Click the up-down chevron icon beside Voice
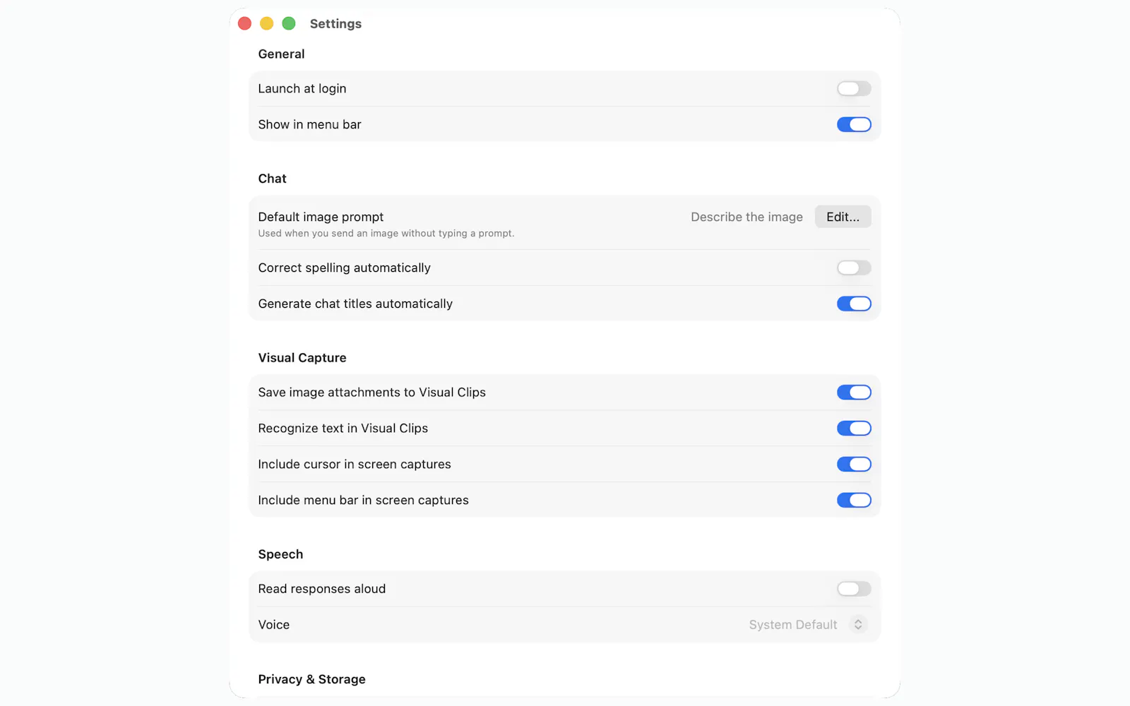 pos(858,625)
